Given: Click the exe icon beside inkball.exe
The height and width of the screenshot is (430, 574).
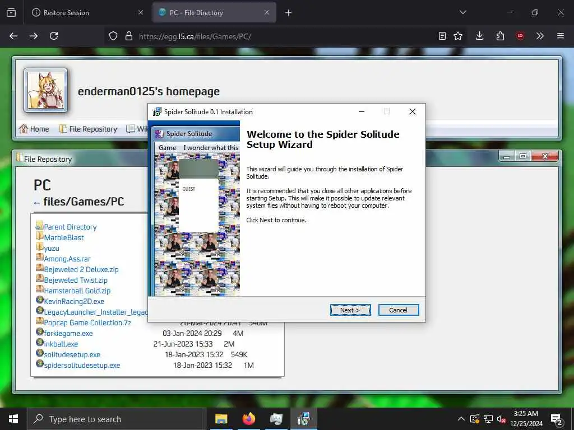Looking at the screenshot, I should click(x=40, y=342).
